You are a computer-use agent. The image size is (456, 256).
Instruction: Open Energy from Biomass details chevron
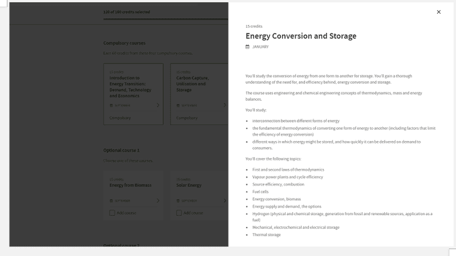click(x=158, y=201)
